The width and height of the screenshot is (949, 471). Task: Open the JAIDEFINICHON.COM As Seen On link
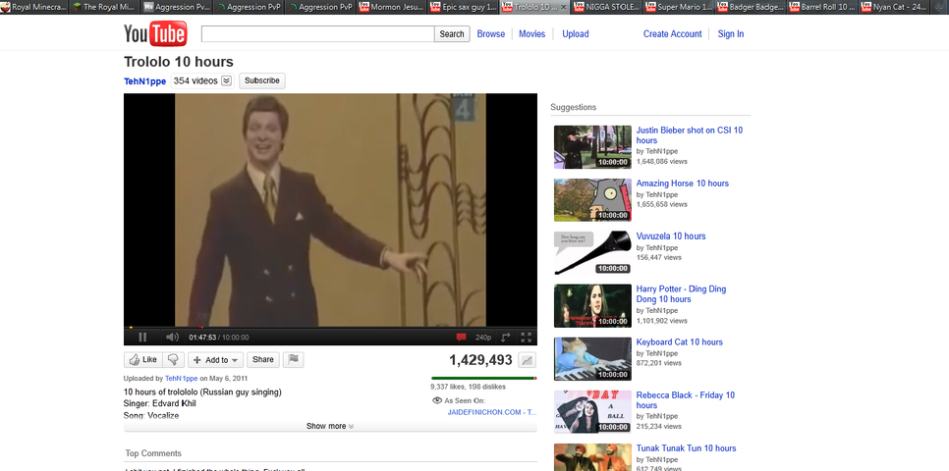tap(492, 412)
